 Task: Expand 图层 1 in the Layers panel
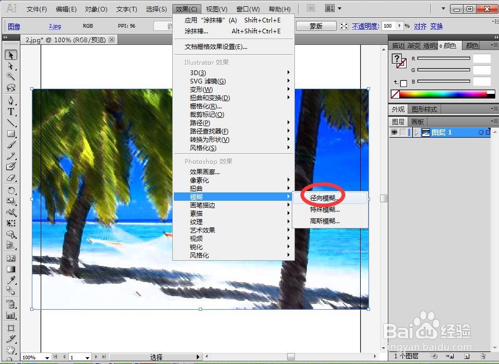point(417,132)
